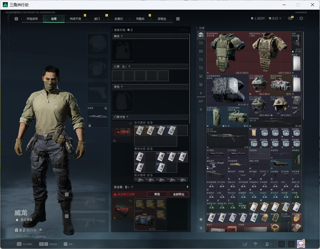
Task: Click the 更换 button for the safe box
Action: pyautogui.click(x=157, y=194)
